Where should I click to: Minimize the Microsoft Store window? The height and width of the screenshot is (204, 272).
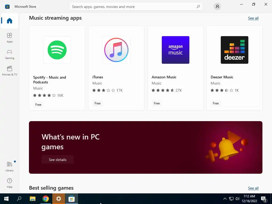[x=241, y=4]
